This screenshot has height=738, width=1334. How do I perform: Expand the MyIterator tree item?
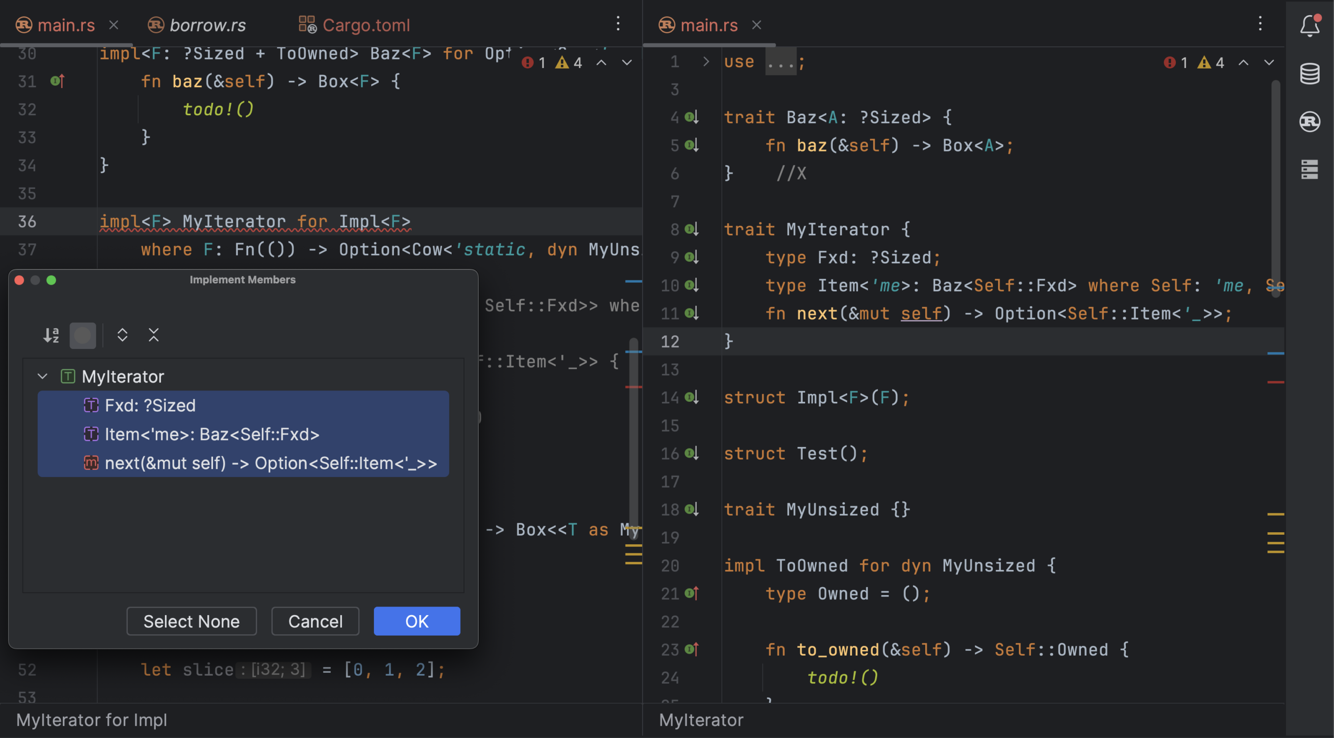click(44, 374)
